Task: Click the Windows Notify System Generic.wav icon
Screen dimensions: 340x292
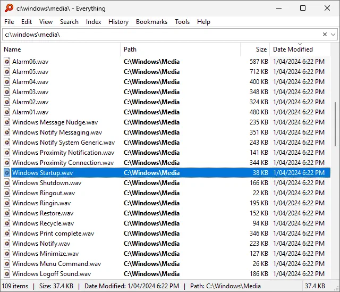Action: (7, 143)
